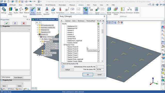
Task: Check Save solving results in file
Action: (x=62, y=64)
